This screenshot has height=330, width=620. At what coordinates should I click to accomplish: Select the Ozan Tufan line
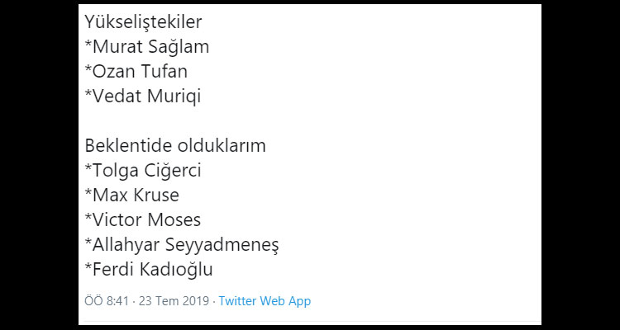(136, 72)
